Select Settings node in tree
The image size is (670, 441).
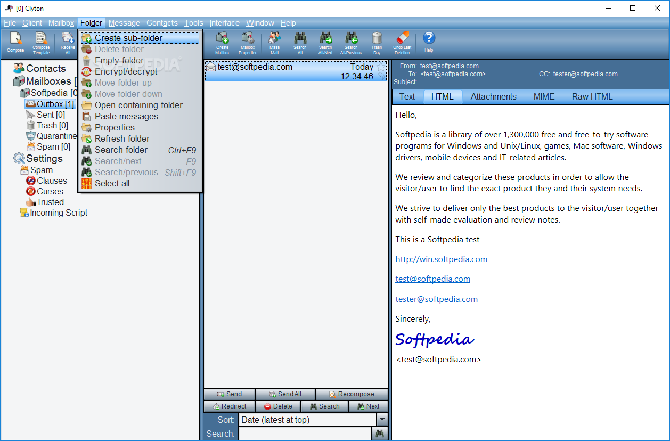(38, 159)
